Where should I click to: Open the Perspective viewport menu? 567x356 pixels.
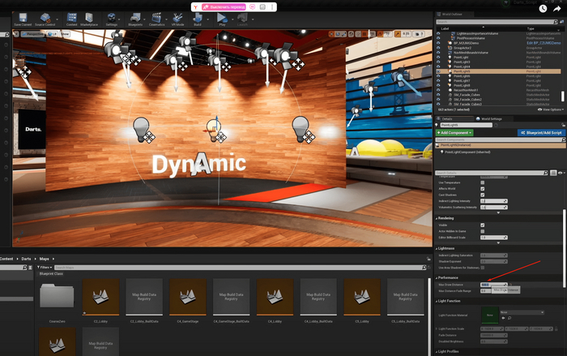pyautogui.click(x=34, y=35)
